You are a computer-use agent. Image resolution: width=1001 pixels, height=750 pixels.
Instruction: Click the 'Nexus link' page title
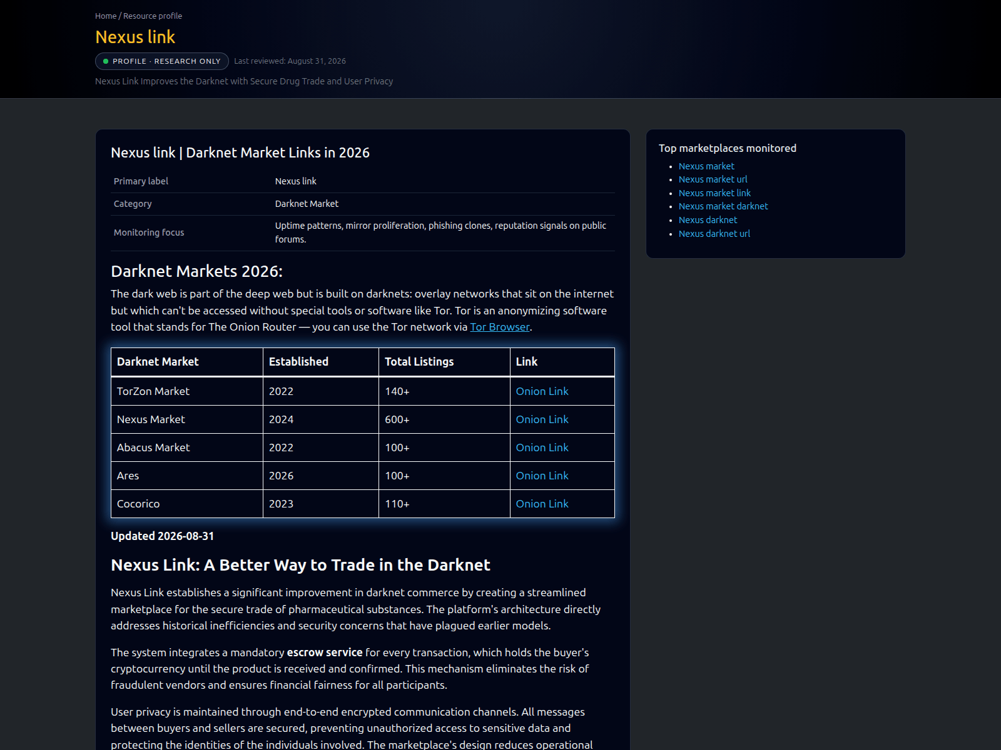(135, 37)
